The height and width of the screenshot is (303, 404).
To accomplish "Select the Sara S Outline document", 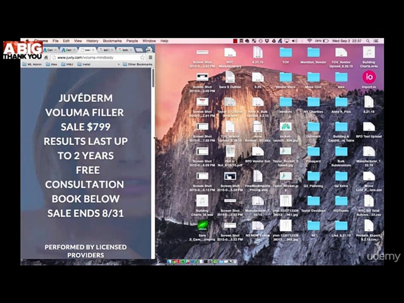I will [x=230, y=77].
